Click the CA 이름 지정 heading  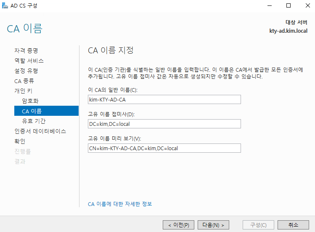(111, 50)
